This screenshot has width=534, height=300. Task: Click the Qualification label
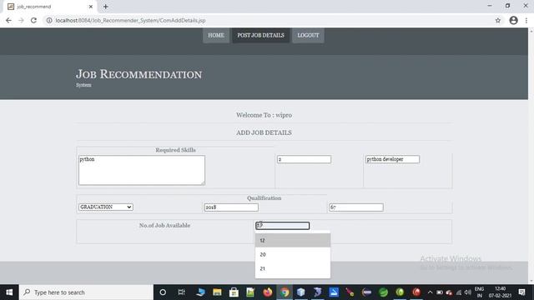264,198
